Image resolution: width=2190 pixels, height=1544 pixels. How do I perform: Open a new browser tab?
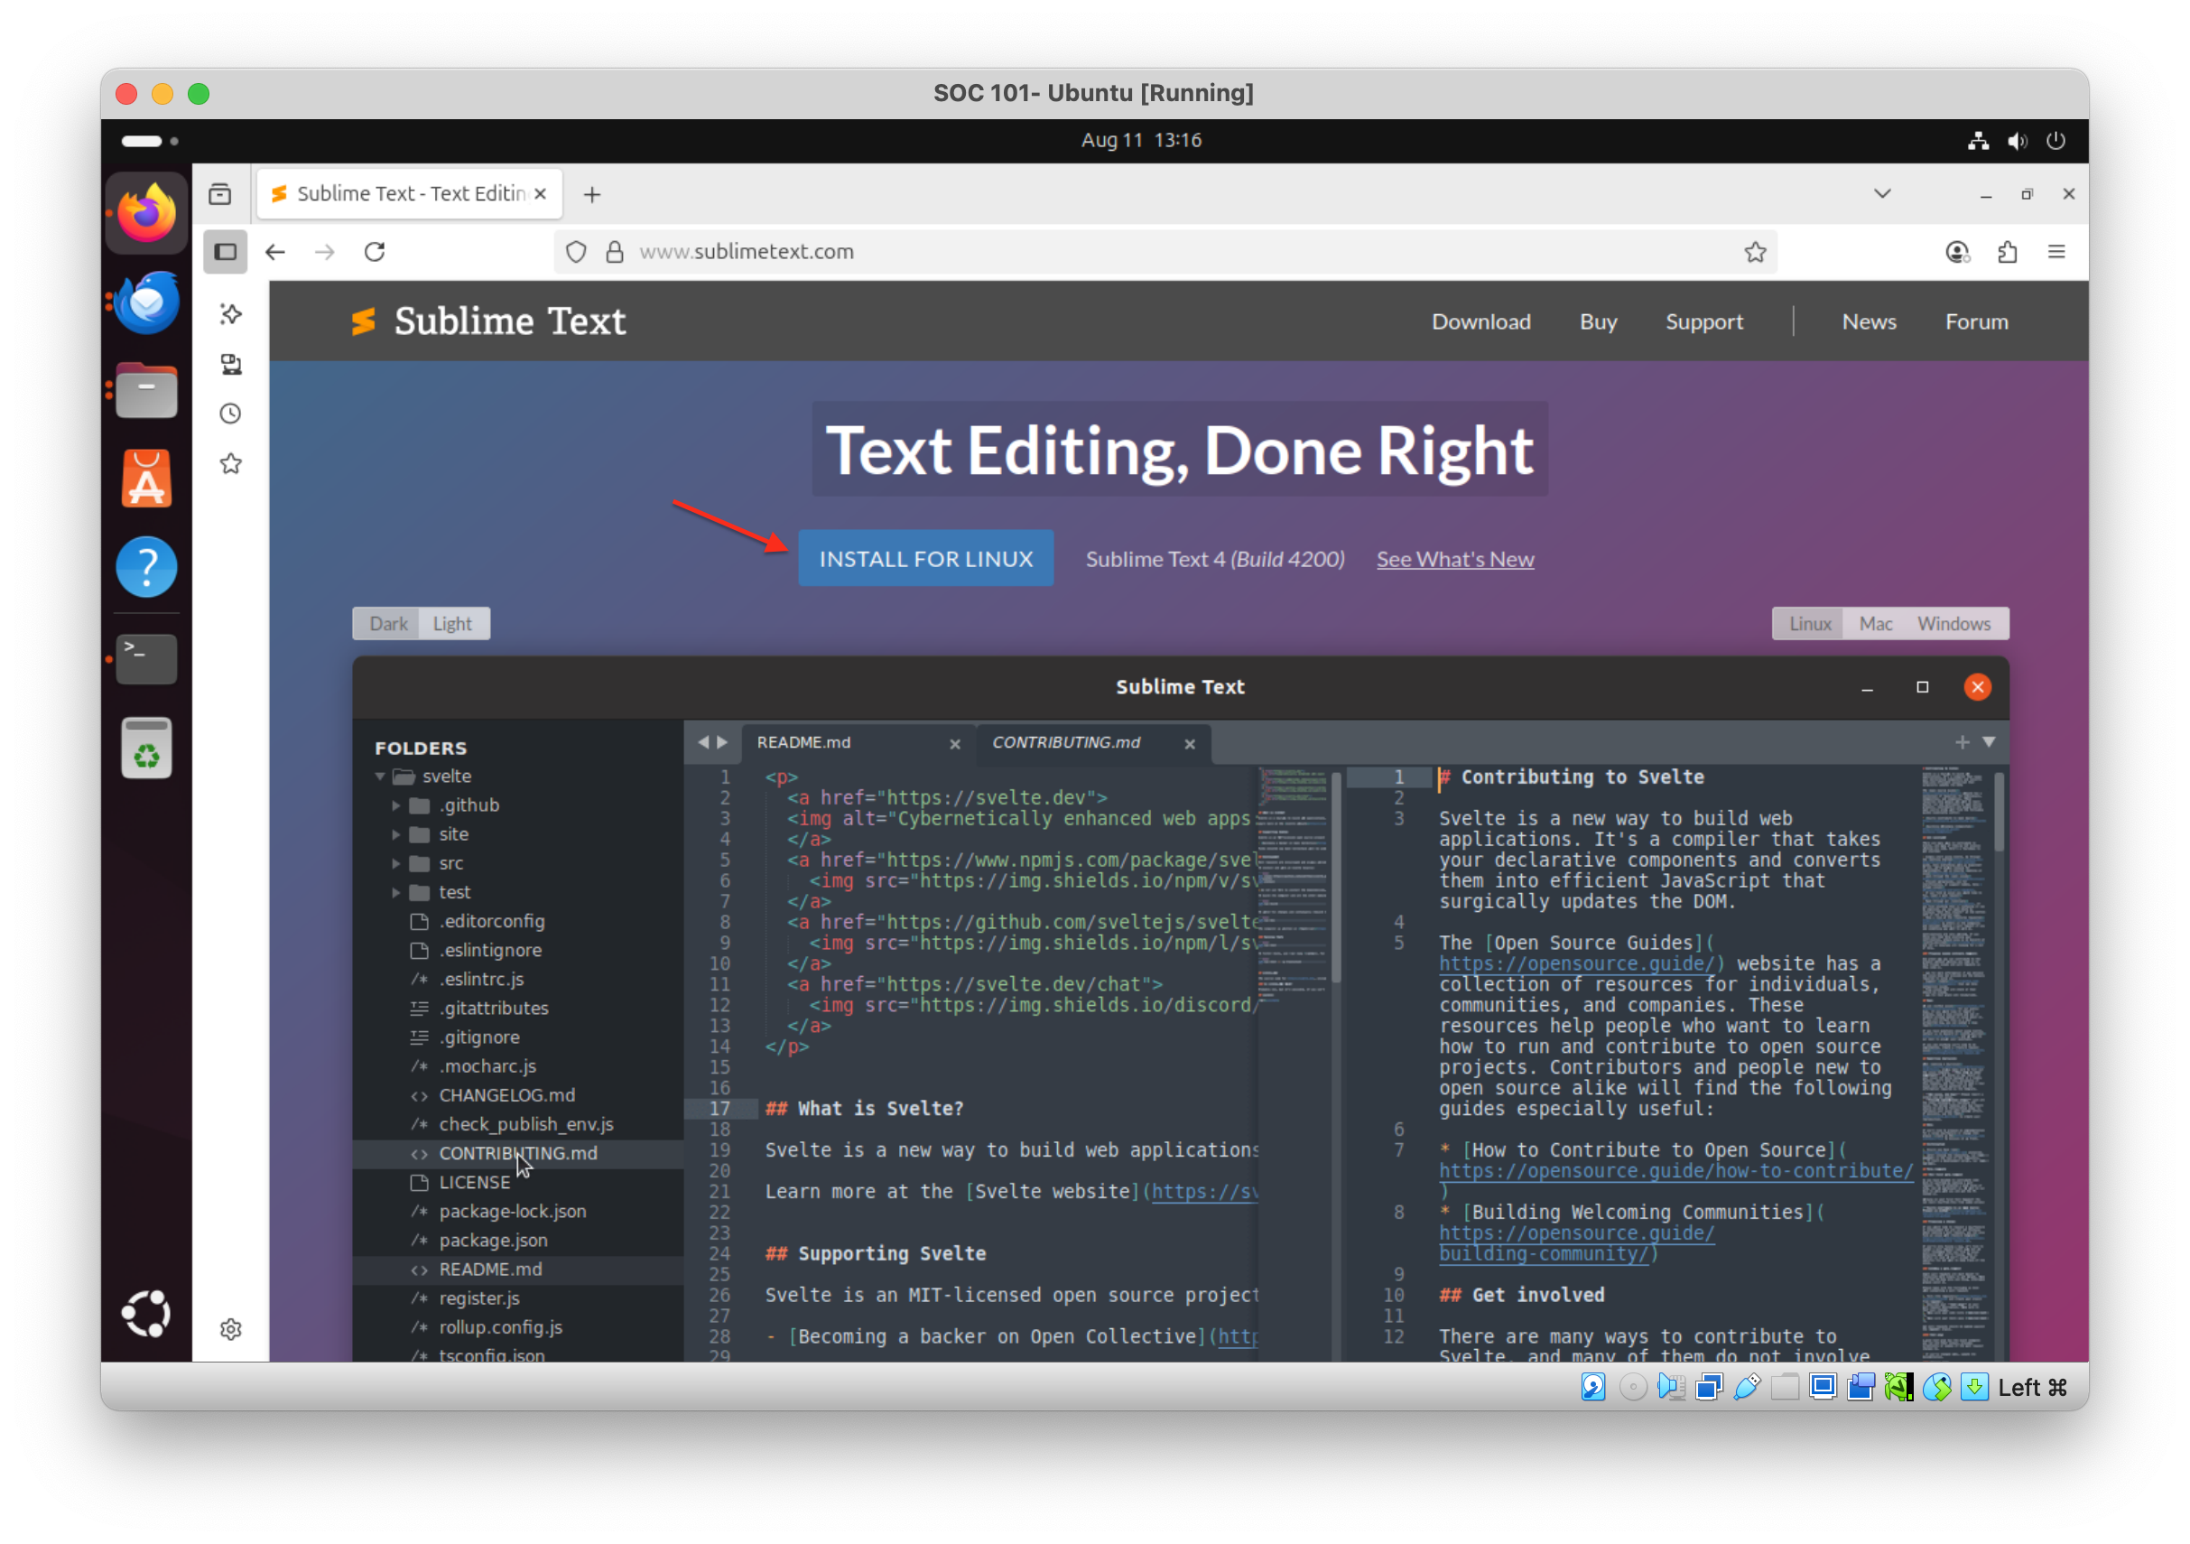(592, 195)
